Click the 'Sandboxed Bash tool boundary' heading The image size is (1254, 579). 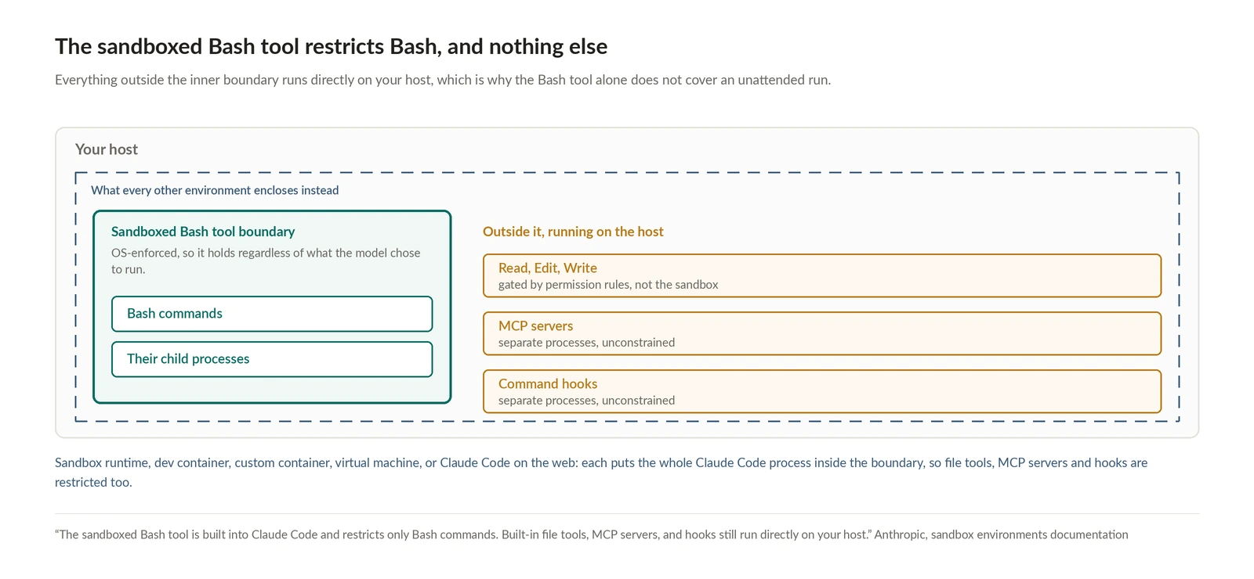tap(203, 232)
